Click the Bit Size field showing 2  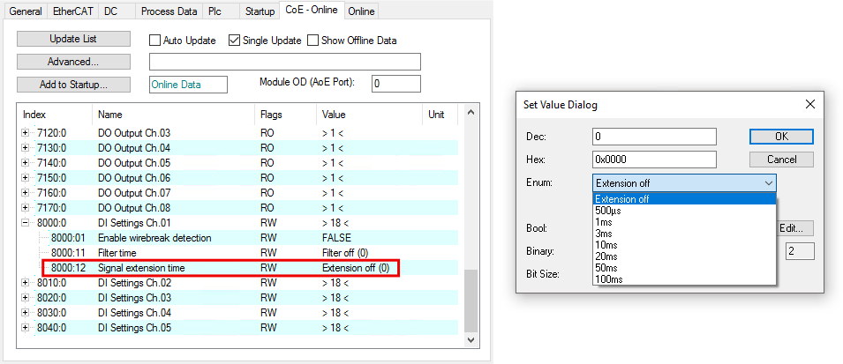point(800,251)
